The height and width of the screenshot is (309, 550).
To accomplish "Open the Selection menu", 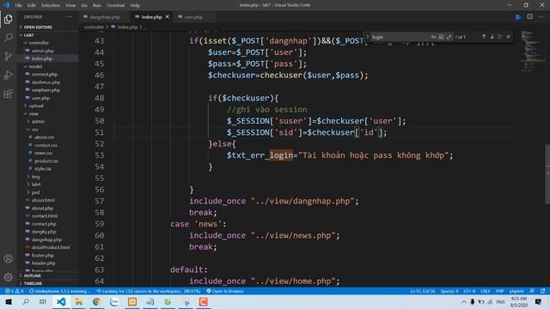I will coord(51,5).
